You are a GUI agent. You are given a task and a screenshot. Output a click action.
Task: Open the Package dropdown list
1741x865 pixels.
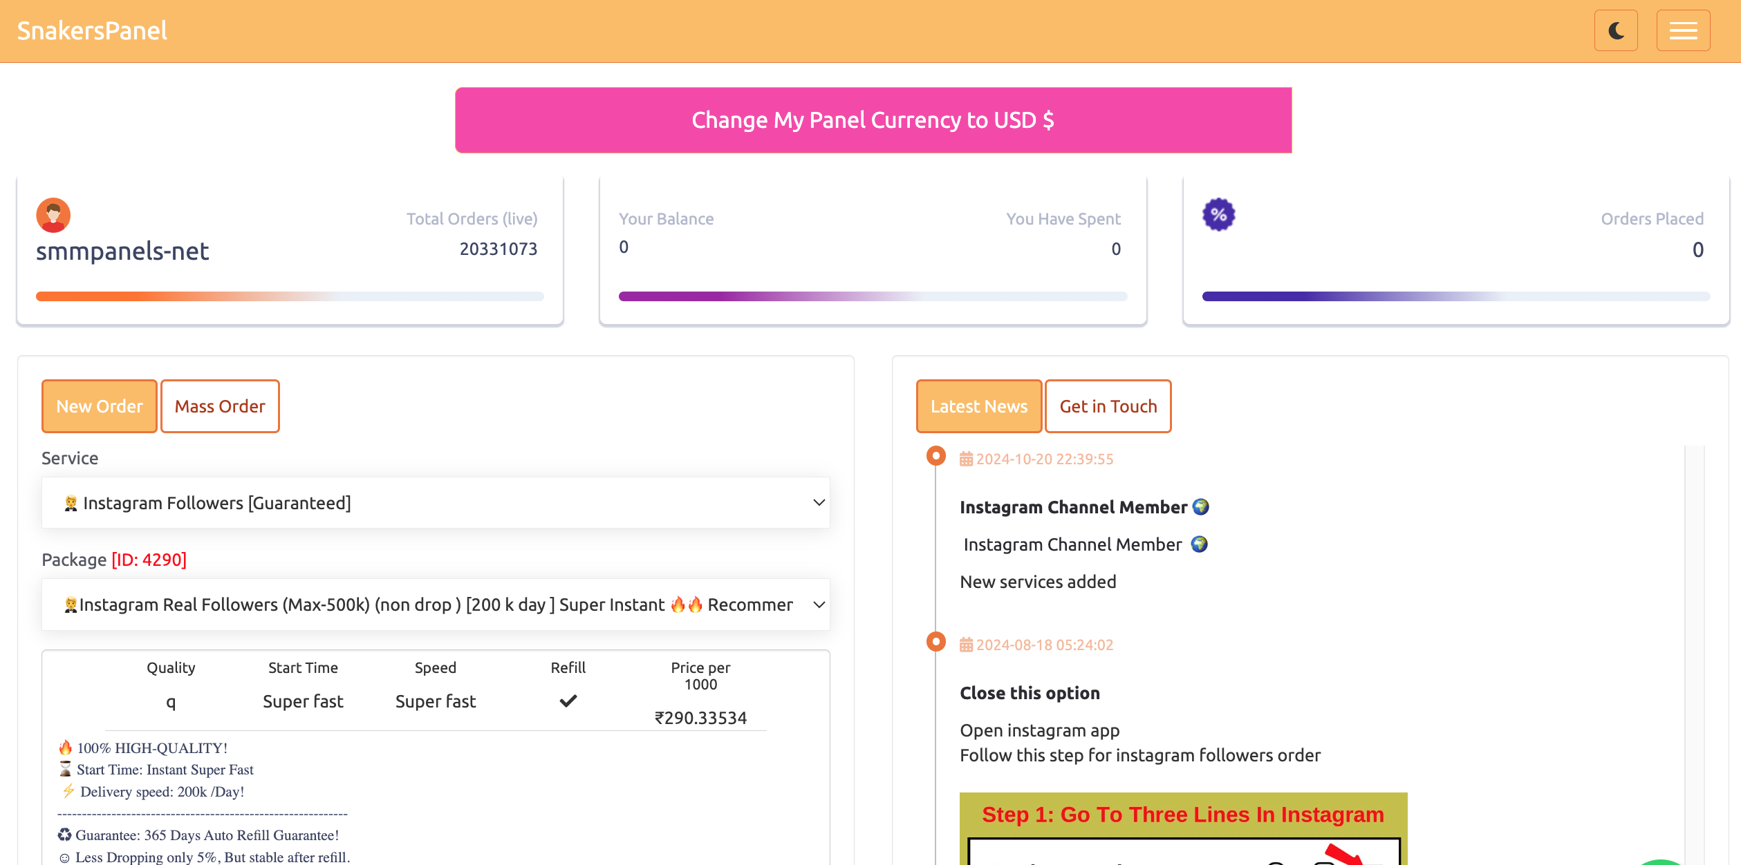coord(436,605)
